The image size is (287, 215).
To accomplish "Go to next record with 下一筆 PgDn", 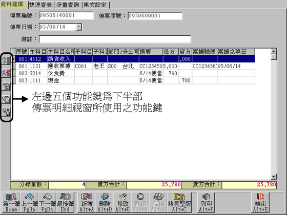I will pyautogui.click(x=47, y=202).
